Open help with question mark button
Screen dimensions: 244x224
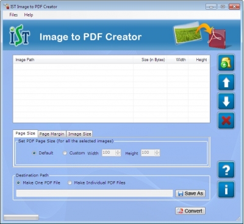(226, 170)
